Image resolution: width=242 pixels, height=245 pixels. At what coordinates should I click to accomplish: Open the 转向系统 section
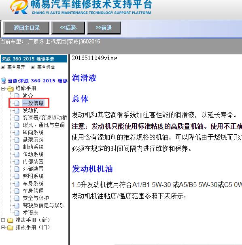tap(33, 132)
